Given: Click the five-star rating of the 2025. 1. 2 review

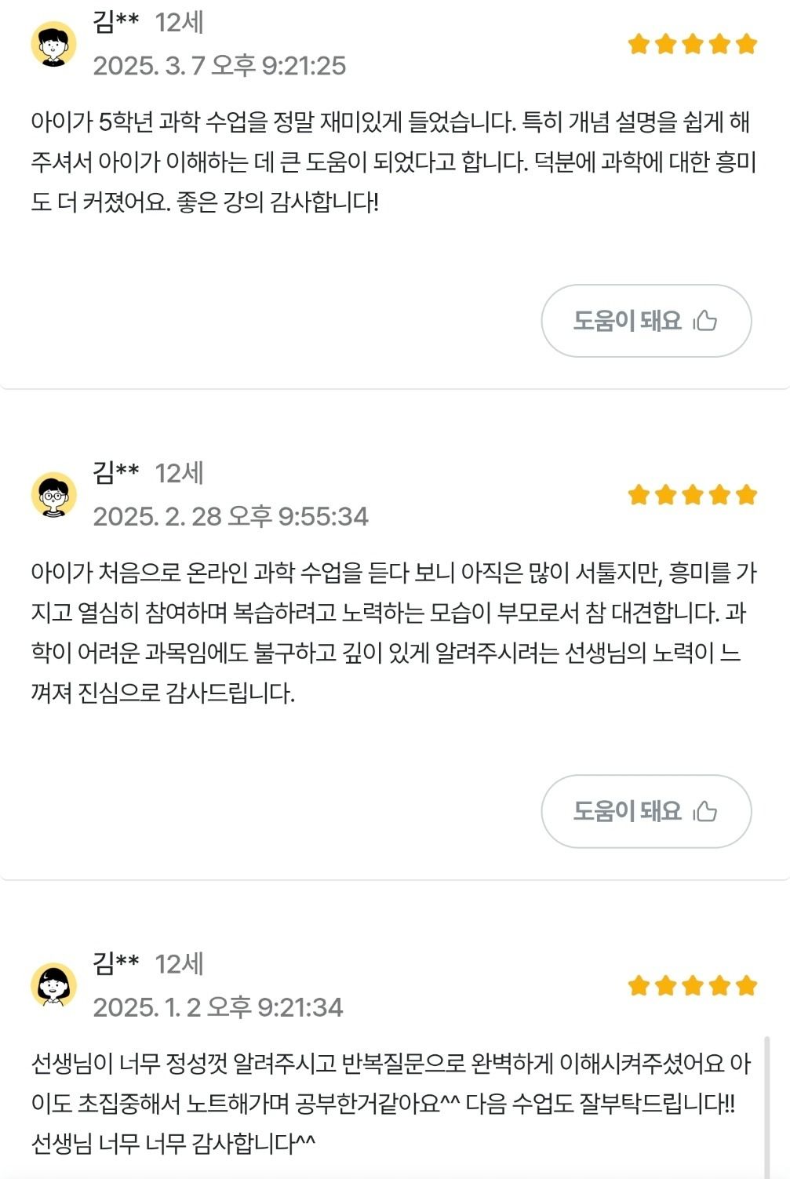Looking at the screenshot, I should point(692,985).
